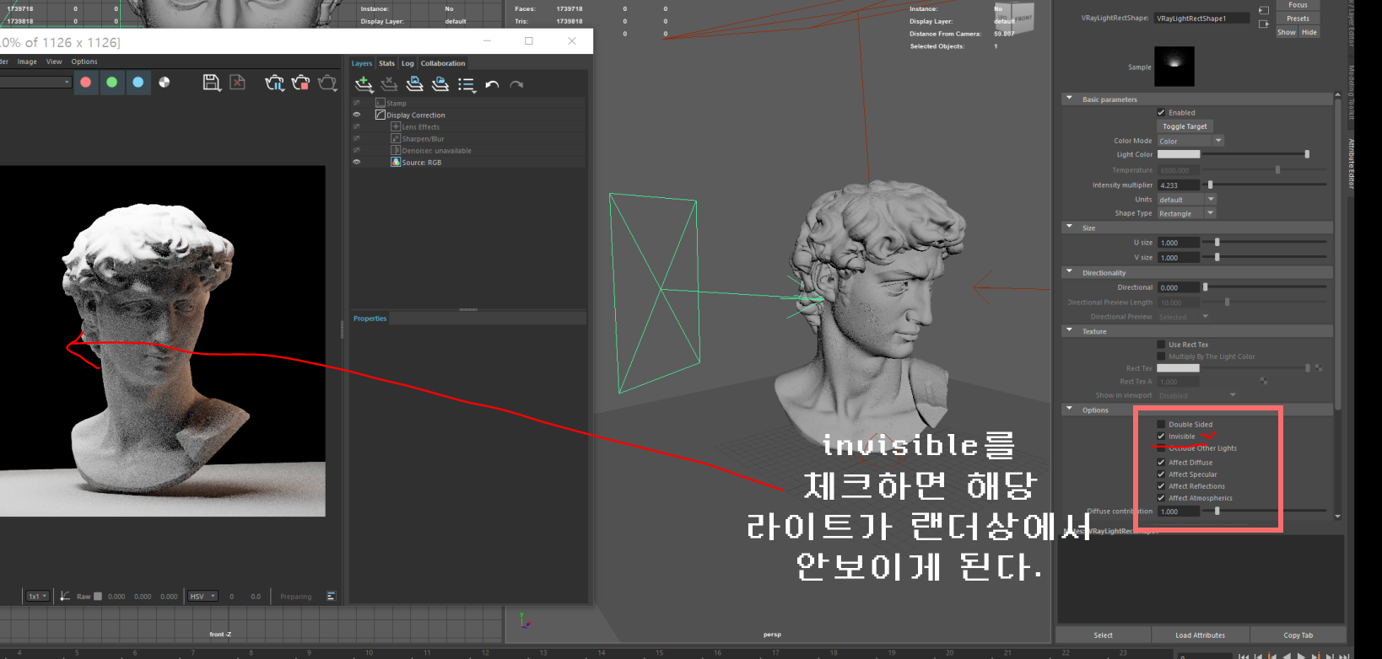Toggle Affect Specular checkbox
The height and width of the screenshot is (659, 1382).
[x=1161, y=474]
